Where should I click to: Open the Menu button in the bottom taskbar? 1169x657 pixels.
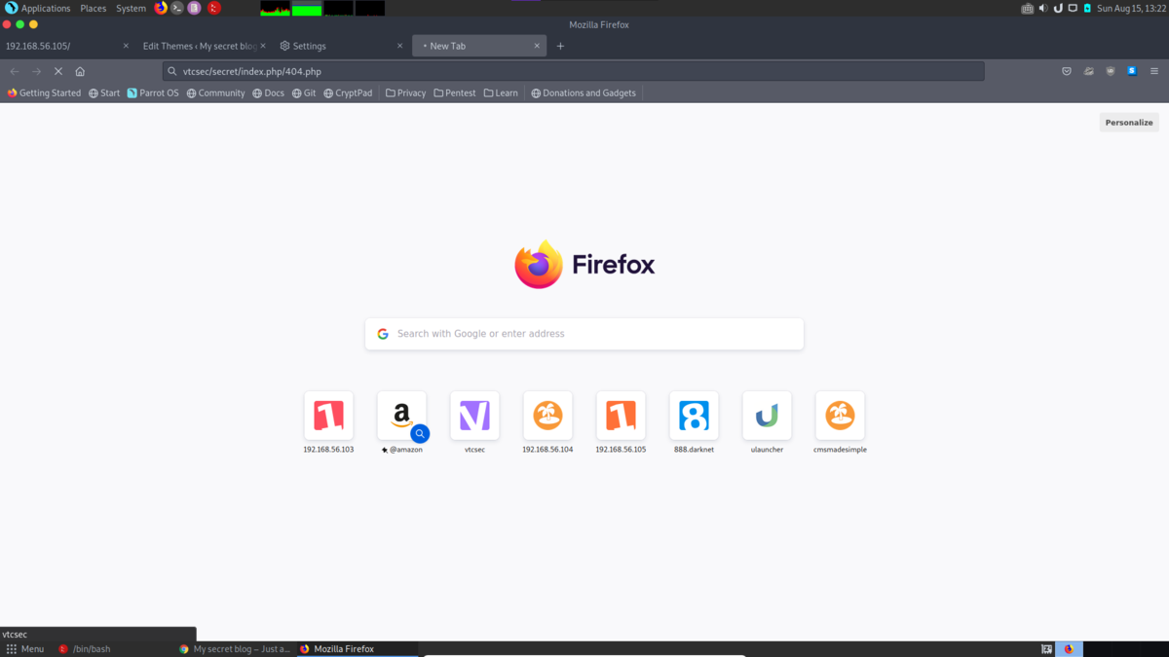click(25, 649)
